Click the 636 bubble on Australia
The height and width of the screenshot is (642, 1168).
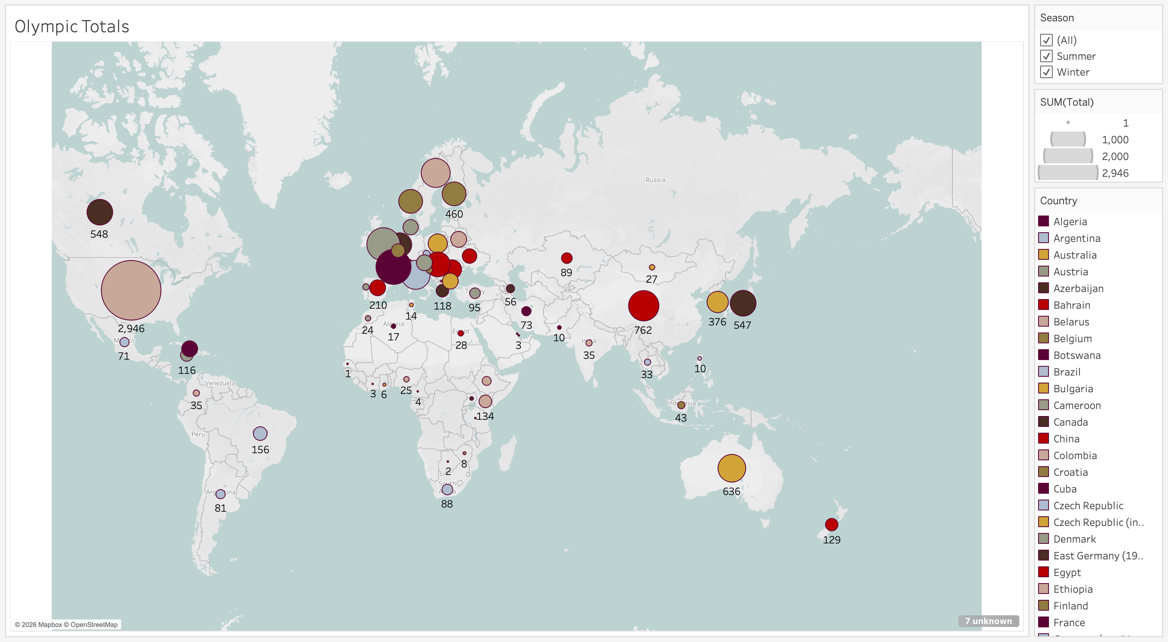(731, 468)
